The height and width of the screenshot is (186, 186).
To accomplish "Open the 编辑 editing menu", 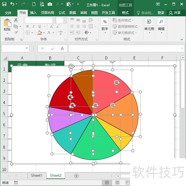I will click(x=161, y=26).
